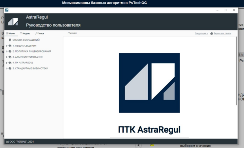Image resolution: width=244 pixels, height=148 pixels.
Task: Click the book icon beside ПК AstraRegul
Action: point(10,63)
